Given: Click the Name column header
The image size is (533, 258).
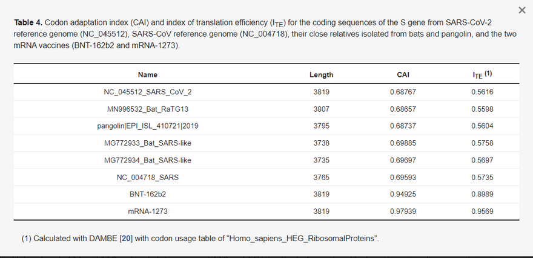Looking at the screenshot, I should 148,75.
